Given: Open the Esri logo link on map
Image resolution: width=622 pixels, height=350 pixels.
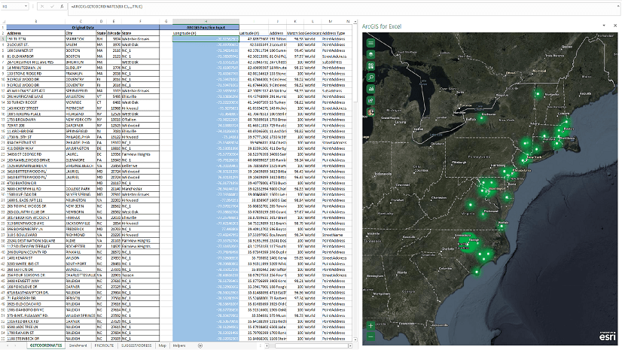Looking at the screenshot, I should point(607,336).
